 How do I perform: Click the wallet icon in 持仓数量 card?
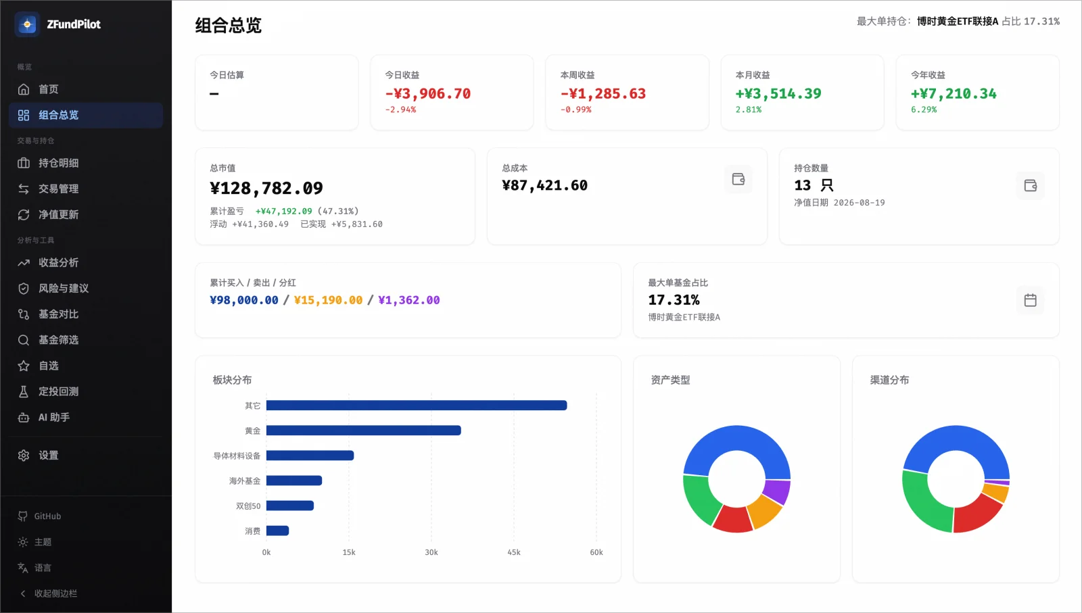tap(1031, 185)
